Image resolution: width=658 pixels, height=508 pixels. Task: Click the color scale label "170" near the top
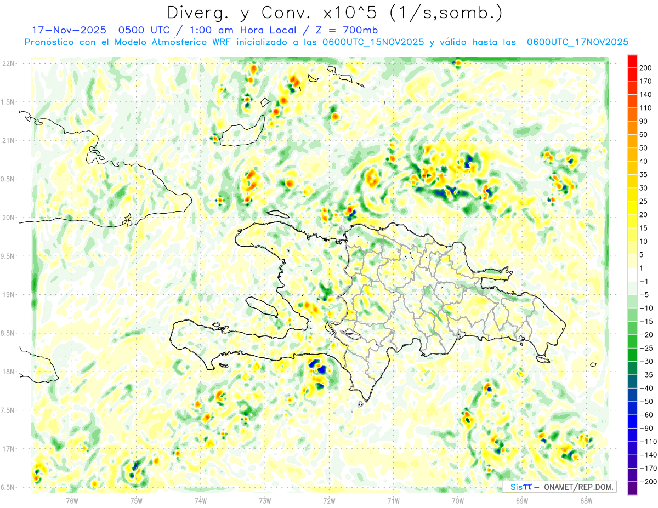click(x=646, y=81)
